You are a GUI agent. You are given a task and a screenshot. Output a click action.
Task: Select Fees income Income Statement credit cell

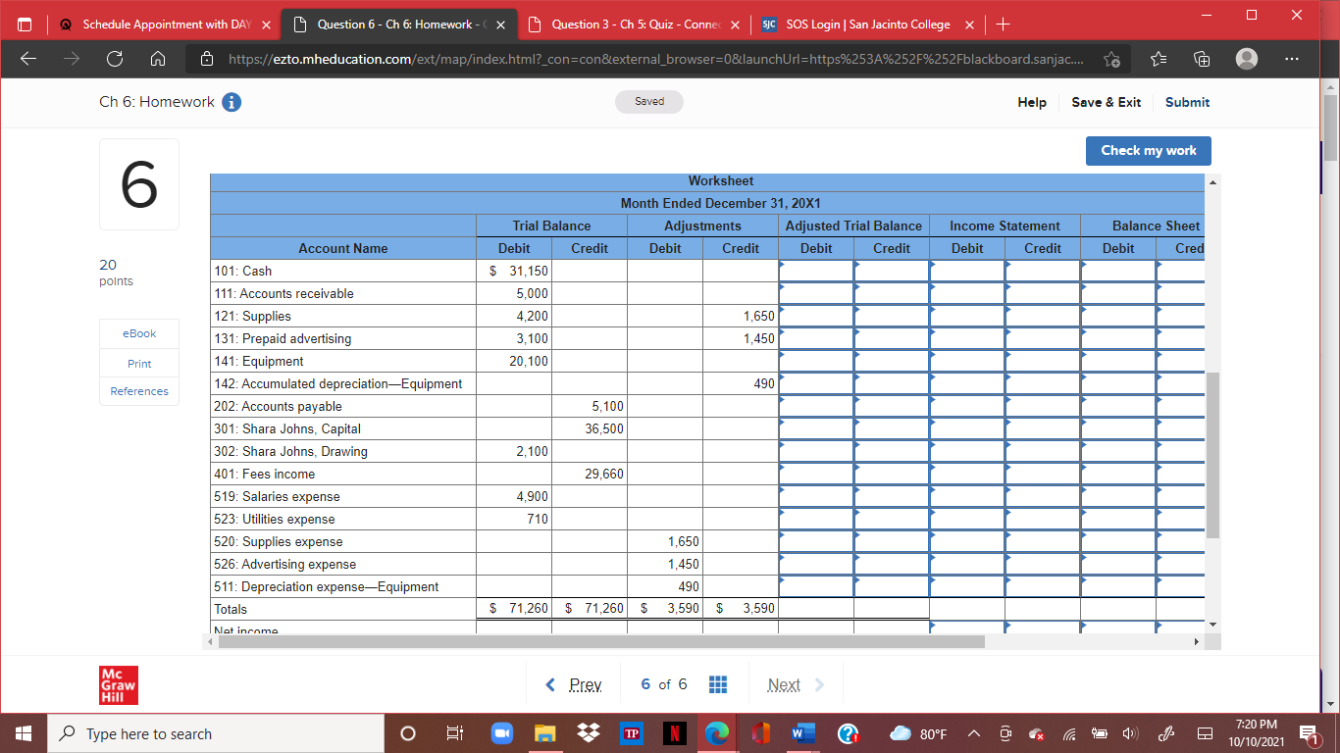1043,474
